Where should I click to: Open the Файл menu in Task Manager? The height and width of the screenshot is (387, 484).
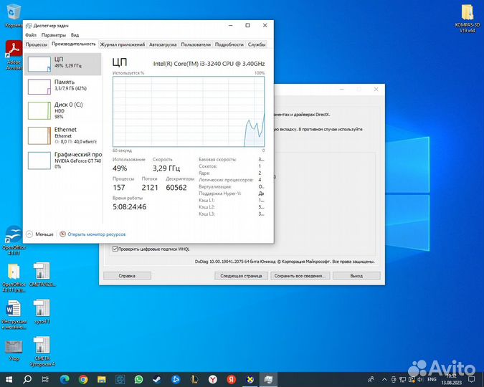(31, 35)
